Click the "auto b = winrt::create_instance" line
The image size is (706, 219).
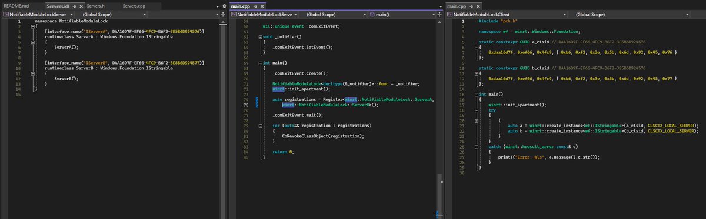click(x=603, y=130)
